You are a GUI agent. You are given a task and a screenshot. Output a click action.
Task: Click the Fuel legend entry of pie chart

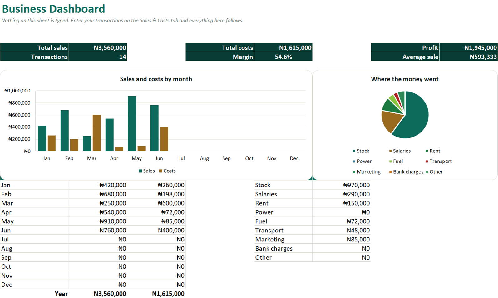[396, 161]
